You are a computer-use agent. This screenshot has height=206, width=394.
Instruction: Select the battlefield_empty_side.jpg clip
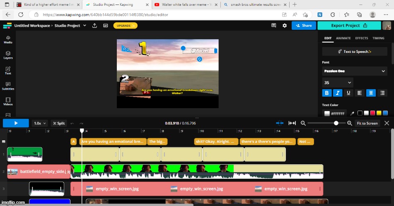39,171
